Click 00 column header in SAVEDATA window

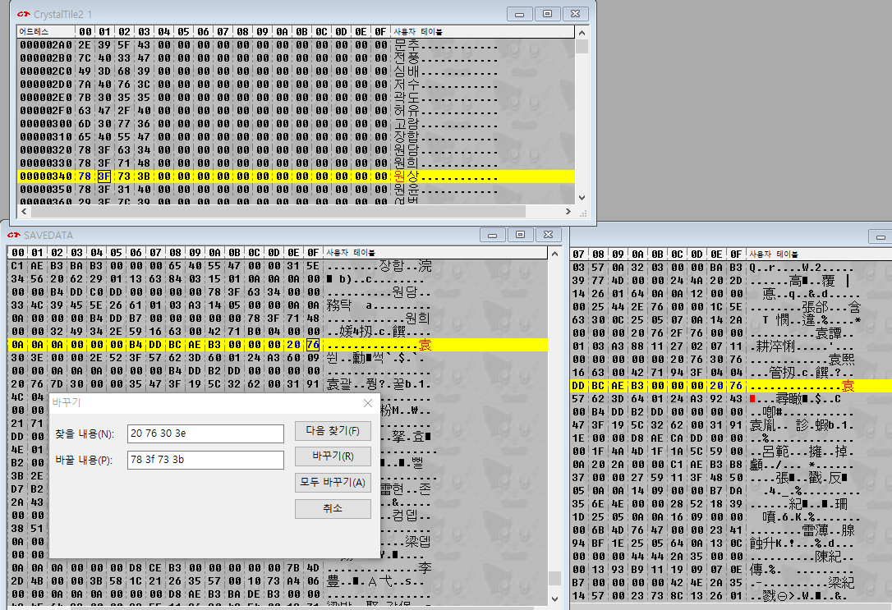(18, 252)
